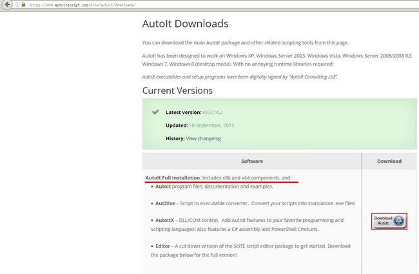Open the site info icon in address bar
Viewport: 419px width, 274px height.
point(17,5)
